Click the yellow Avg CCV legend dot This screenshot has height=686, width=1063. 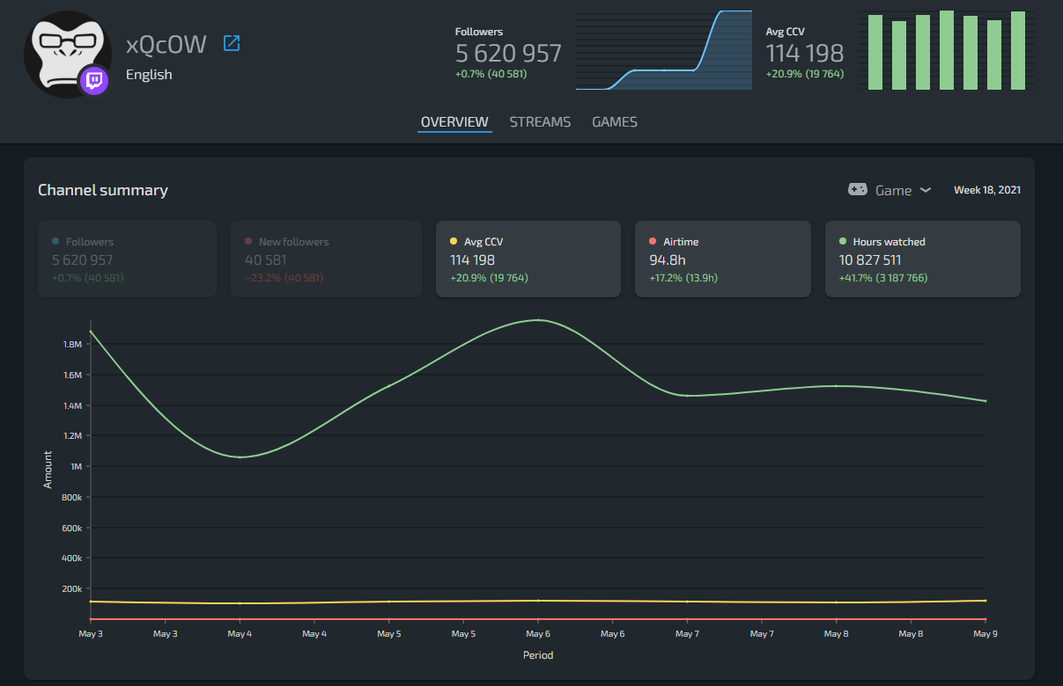tap(454, 241)
